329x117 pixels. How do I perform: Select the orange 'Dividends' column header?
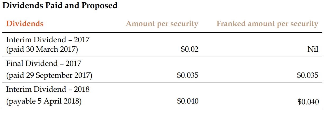tap(25, 24)
